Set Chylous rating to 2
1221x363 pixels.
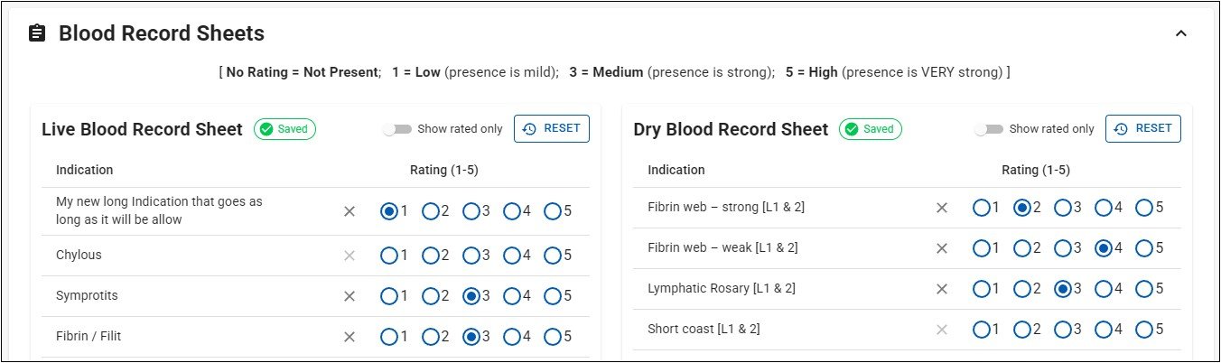[x=430, y=256]
